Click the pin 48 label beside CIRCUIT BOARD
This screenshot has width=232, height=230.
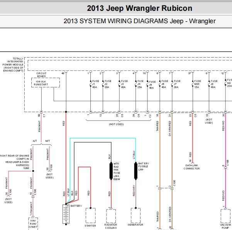click(63, 73)
